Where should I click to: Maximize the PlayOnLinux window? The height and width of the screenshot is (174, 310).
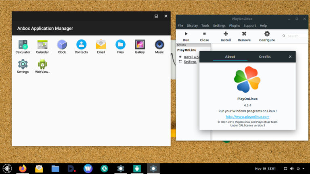click(297, 19)
